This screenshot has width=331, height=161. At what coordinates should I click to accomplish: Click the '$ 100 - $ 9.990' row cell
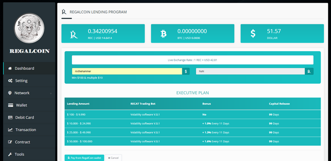pos(76,115)
